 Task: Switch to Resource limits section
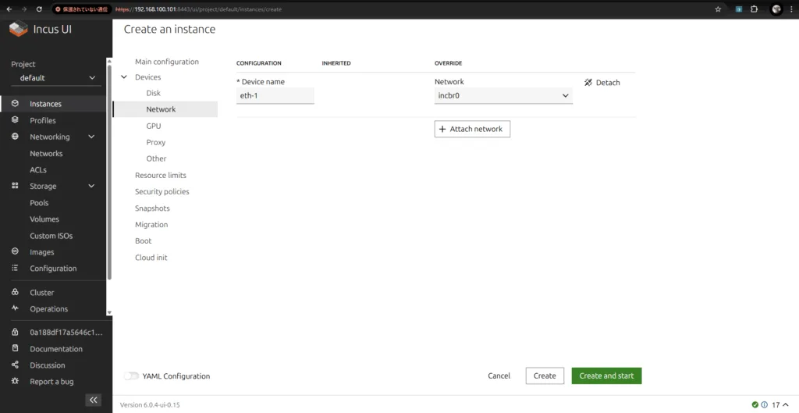[x=161, y=175]
